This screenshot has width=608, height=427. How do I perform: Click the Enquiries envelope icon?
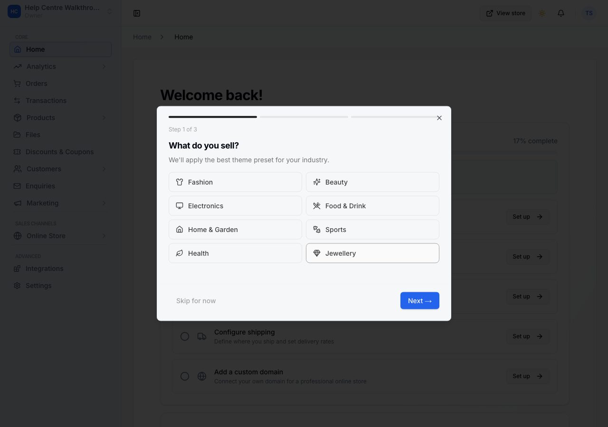click(x=17, y=186)
